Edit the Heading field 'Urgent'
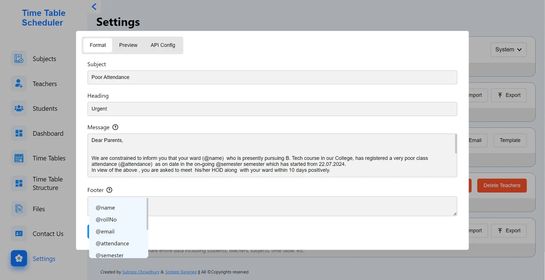Screen dimensions: 545x280 coord(272,109)
